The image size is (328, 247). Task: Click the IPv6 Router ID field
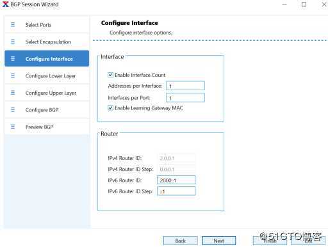176,180
